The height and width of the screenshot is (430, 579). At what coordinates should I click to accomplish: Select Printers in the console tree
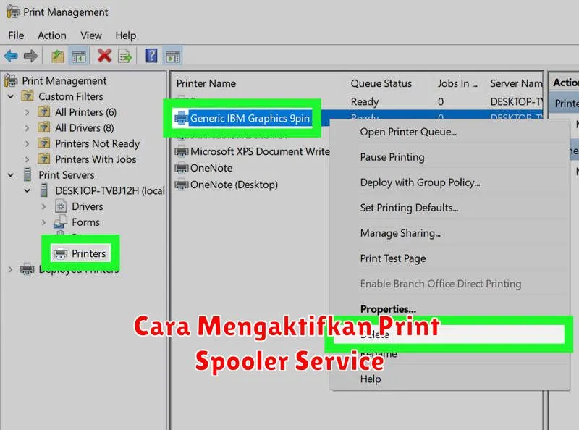point(88,253)
